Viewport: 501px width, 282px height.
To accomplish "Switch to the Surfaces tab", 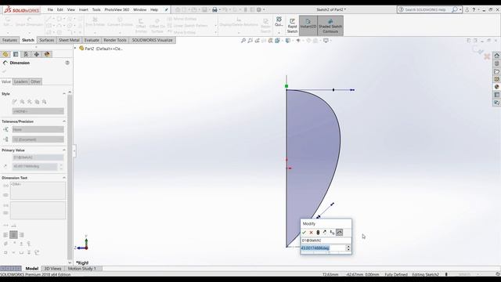I will [47, 40].
